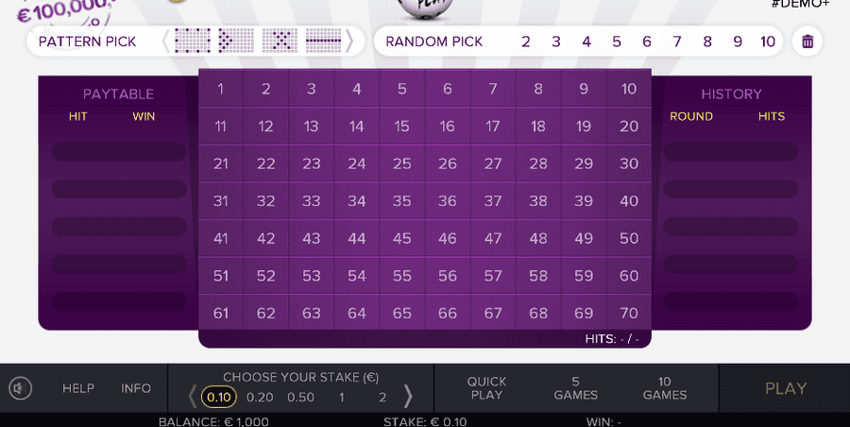Random pick 7 numbers
The height and width of the screenshot is (427, 850).
click(x=677, y=42)
